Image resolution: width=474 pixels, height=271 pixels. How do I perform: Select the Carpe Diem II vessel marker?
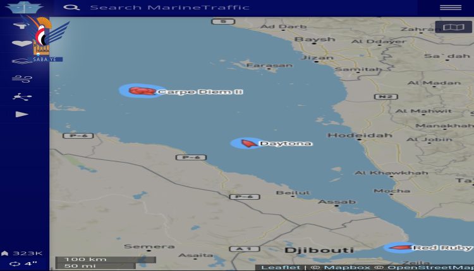[142, 91]
